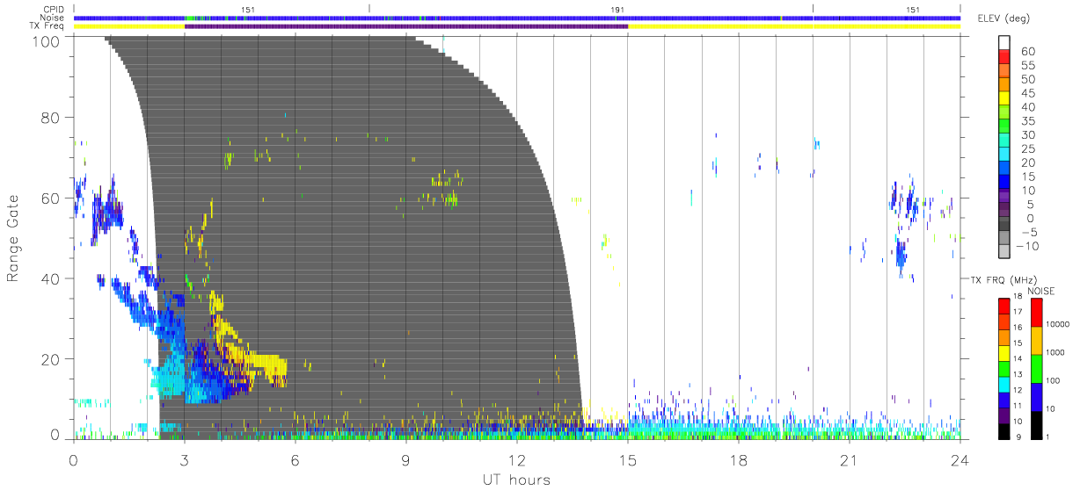Pick the red swatch in NOISE colorbar

pos(1037,312)
